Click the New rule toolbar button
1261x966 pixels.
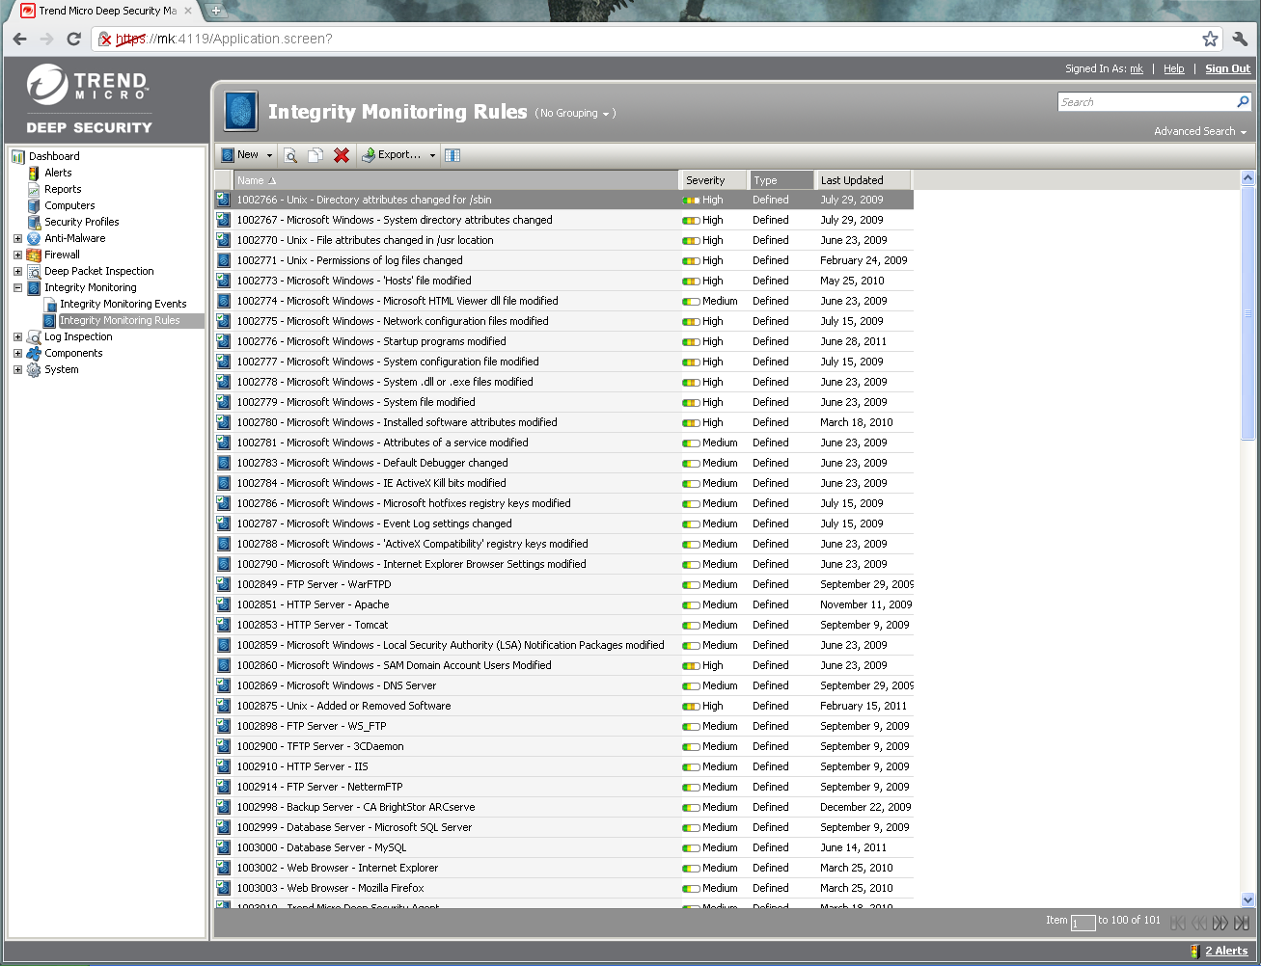pos(239,155)
